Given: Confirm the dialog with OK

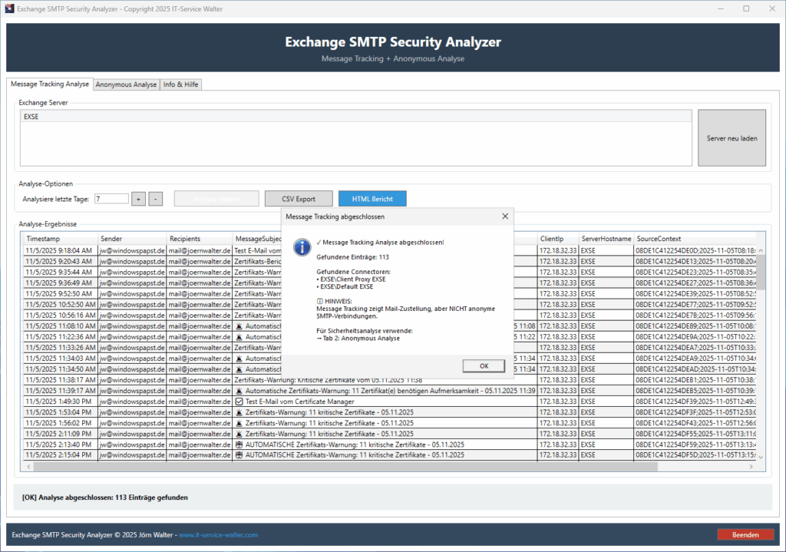Looking at the screenshot, I should point(484,365).
